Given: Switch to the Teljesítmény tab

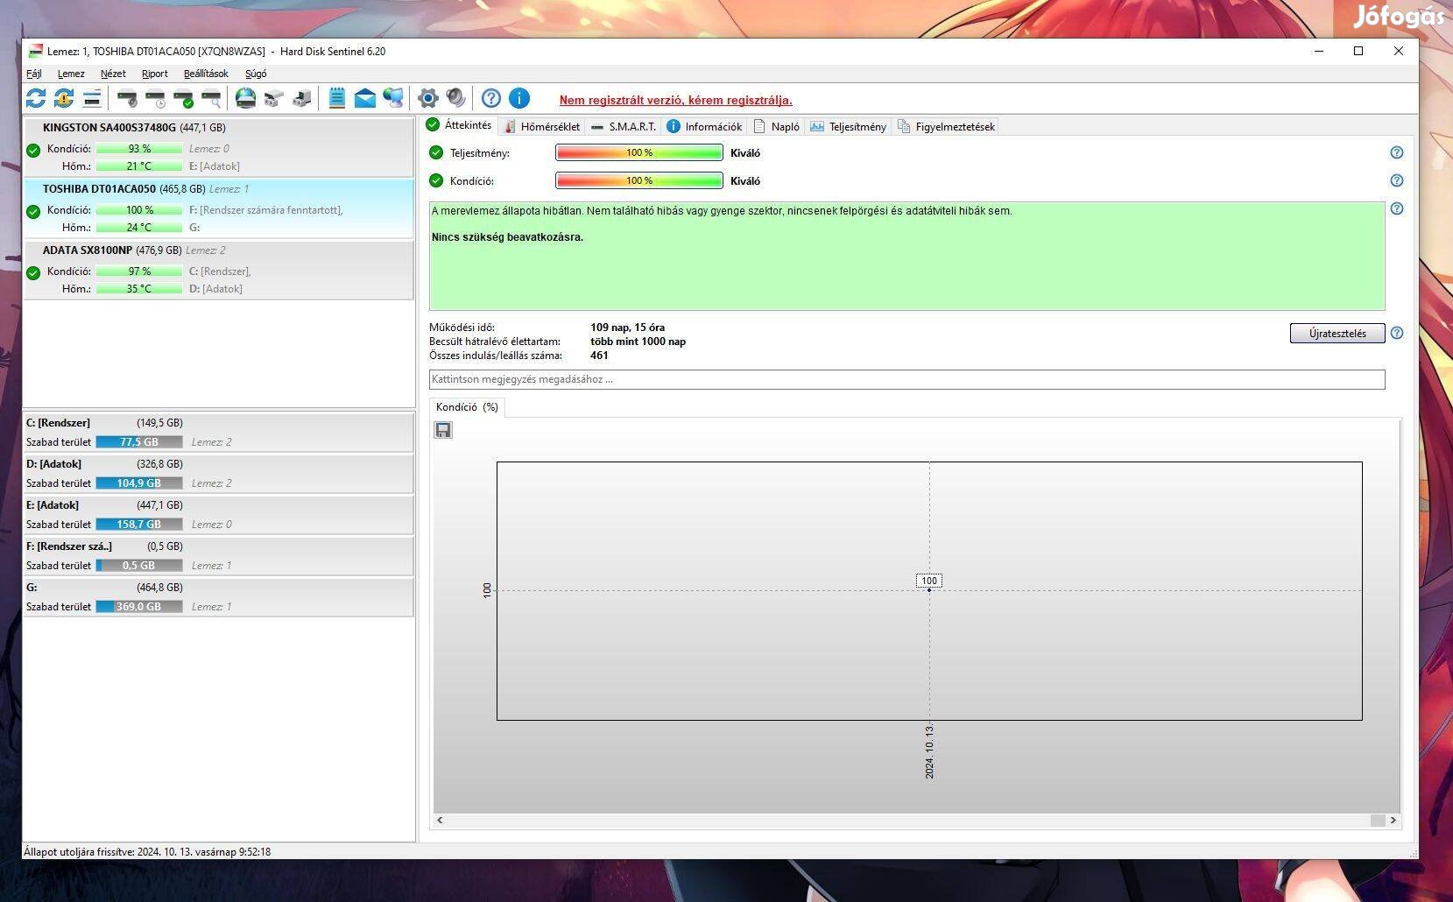Looking at the screenshot, I should 848,127.
